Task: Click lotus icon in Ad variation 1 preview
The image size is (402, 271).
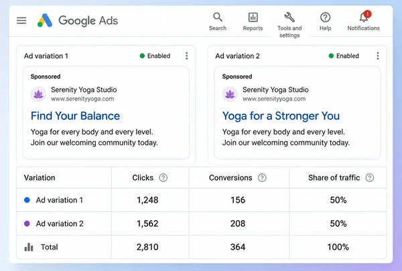Action: coord(38,94)
